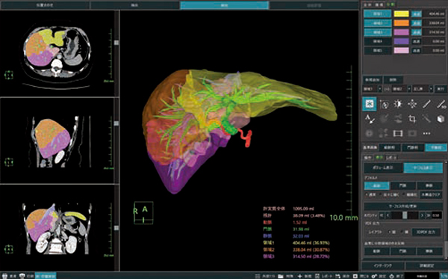Viewport: 448px width, 279px height.
Task: Click the display panel vertical scrollbar
Action: click(x=446, y=212)
